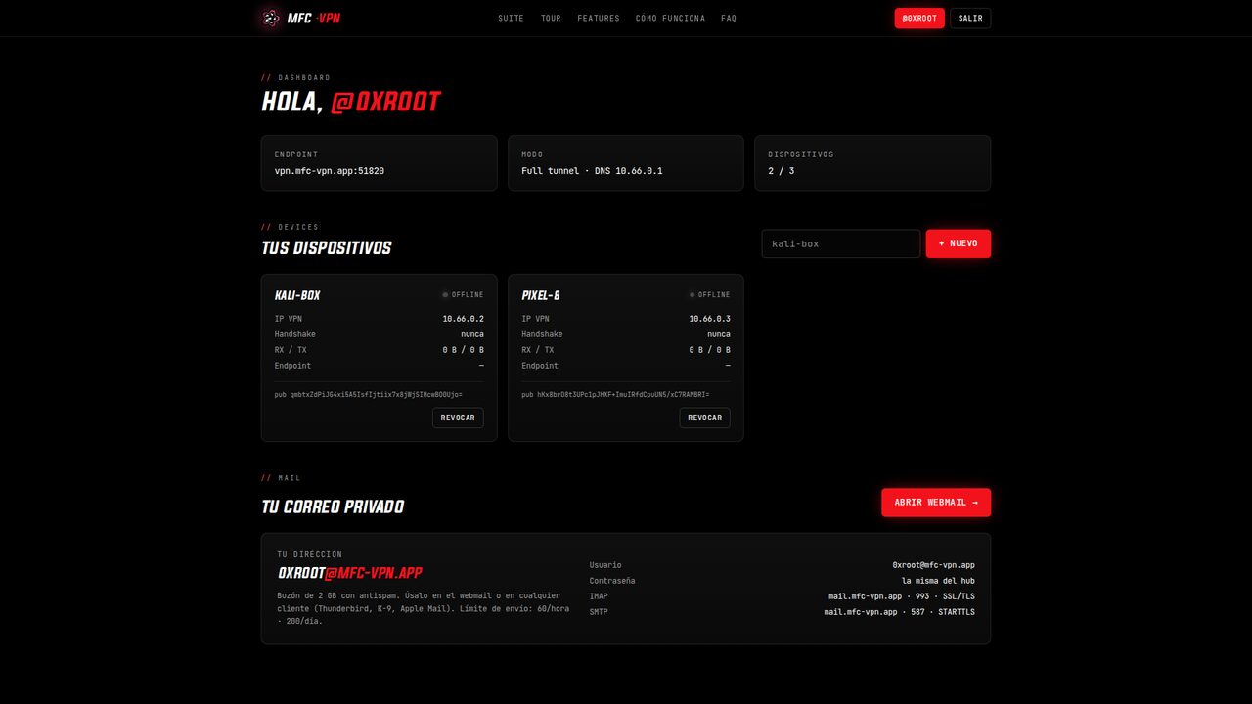The height and width of the screenshot is (704, 1252).
Task: Open webmail via Abrir Webmail button
Action: (936, 503)
